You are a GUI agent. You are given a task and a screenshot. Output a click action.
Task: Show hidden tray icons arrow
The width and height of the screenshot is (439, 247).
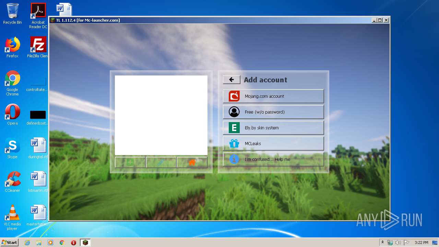click(x=382, y=243)
